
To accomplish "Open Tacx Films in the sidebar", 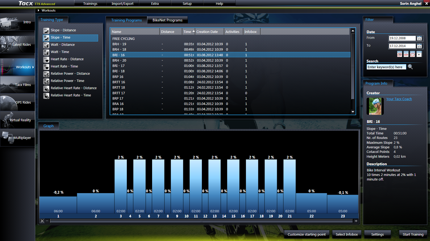I will [17, 85].
